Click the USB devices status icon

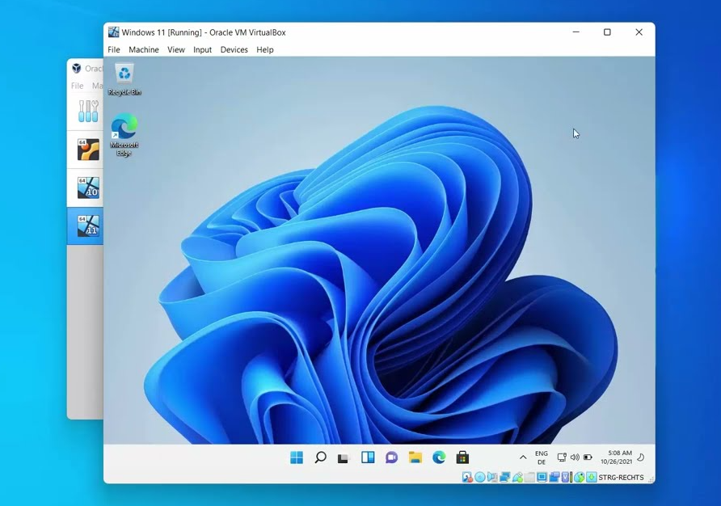coord(517,478)
